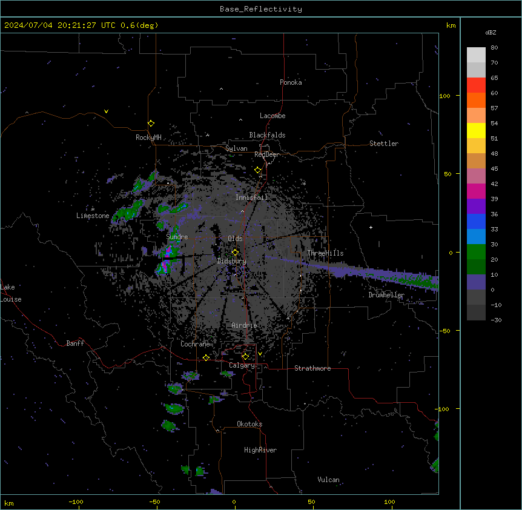Click the -50 tick label on vertical axis
The image size is (522, 510).
pyautogui.click(x=444, y=331)
